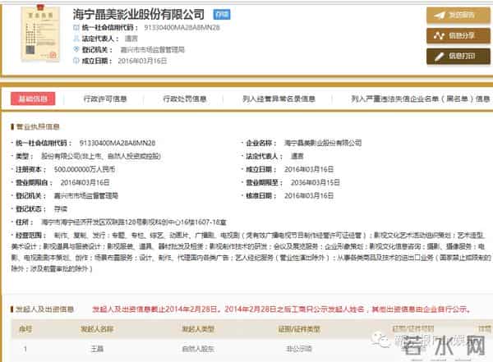493x362 pixels.
Task: Click the 发起人及出资信息 section heading
Action: coord(43,309)
